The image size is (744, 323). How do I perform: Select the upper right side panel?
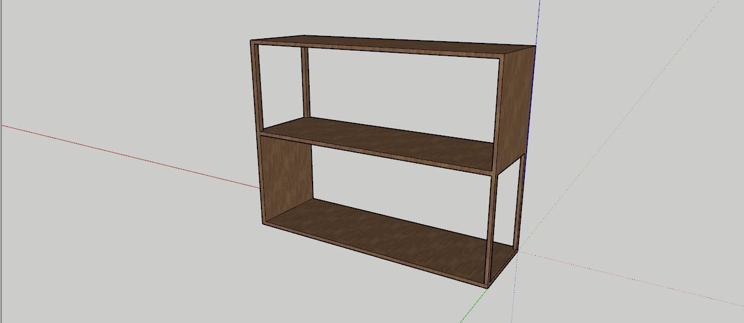[x=516, y=107]
